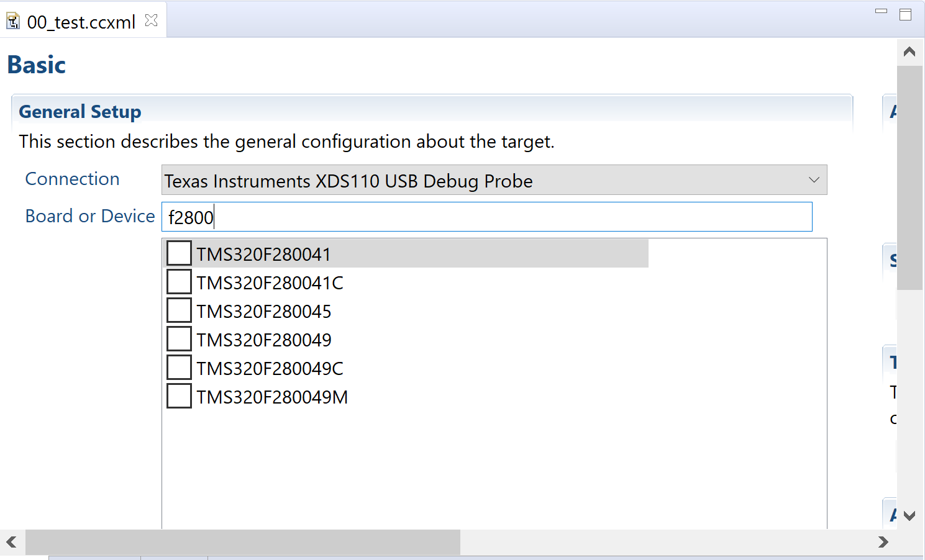
Task: Click the vertical scrollbar thumb
Action: pos(909,178)
